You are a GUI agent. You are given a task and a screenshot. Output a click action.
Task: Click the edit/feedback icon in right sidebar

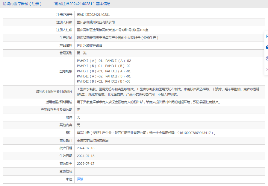coord(267,36)
